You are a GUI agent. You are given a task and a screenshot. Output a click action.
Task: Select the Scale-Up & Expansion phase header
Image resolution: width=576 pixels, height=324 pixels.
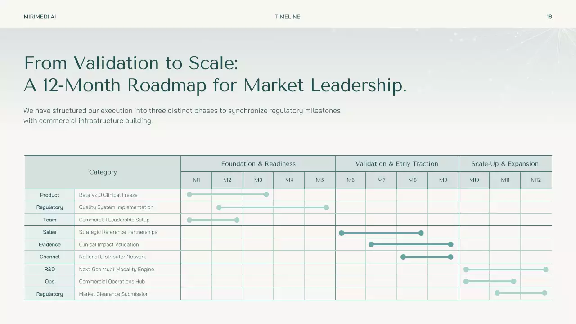(505, 164)
